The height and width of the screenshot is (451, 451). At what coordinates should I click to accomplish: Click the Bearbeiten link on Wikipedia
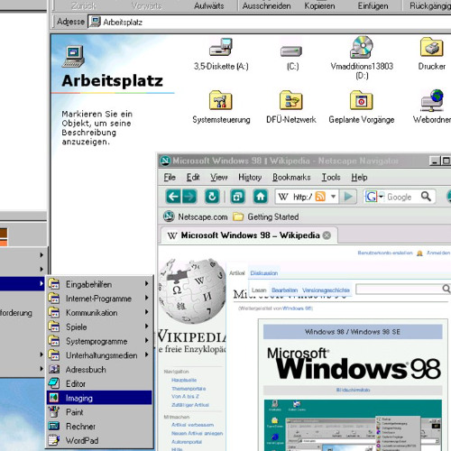point(284,290)
